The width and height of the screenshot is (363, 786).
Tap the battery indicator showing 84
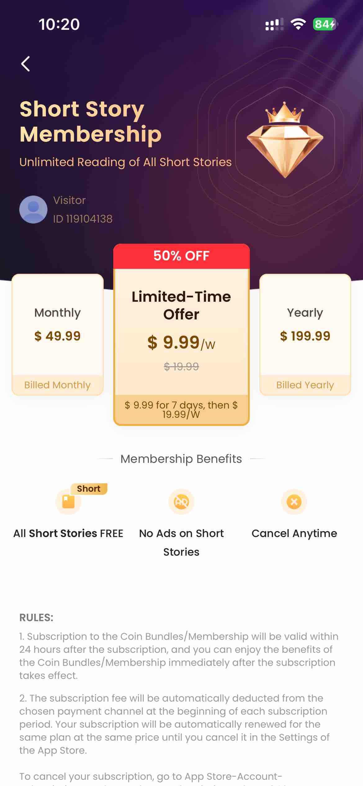point(325,24)
